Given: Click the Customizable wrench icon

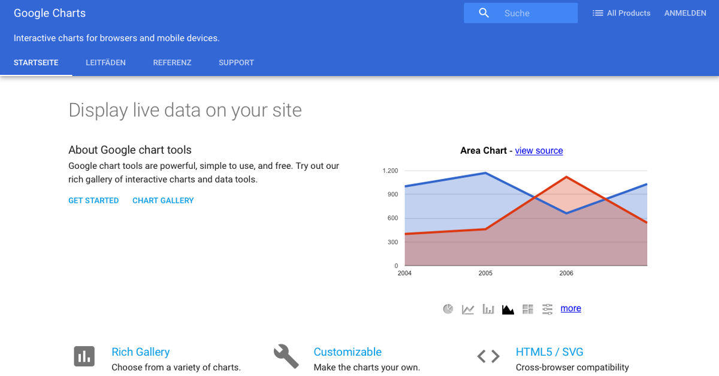Looking at the screenshot, I should (286, 356).
